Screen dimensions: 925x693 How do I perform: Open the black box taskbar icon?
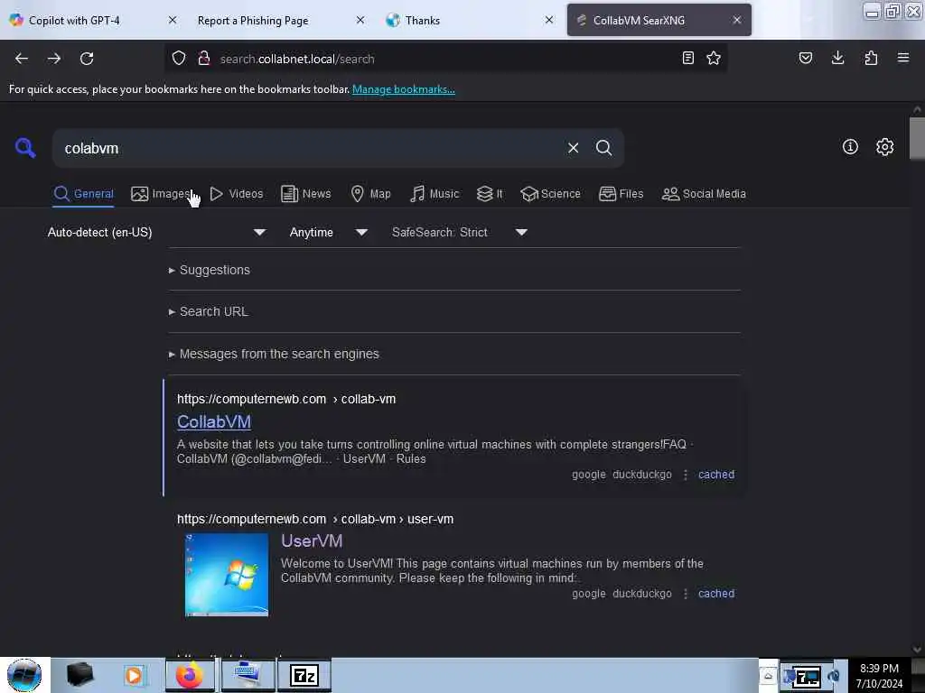click(x=79, y=675)
